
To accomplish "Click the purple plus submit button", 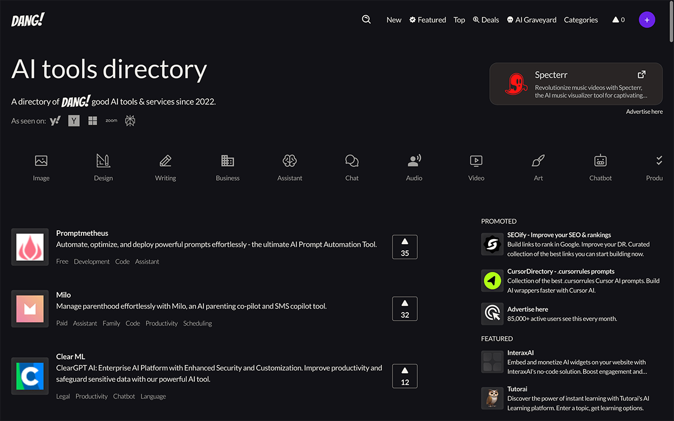I will click(x=646, y=20).
